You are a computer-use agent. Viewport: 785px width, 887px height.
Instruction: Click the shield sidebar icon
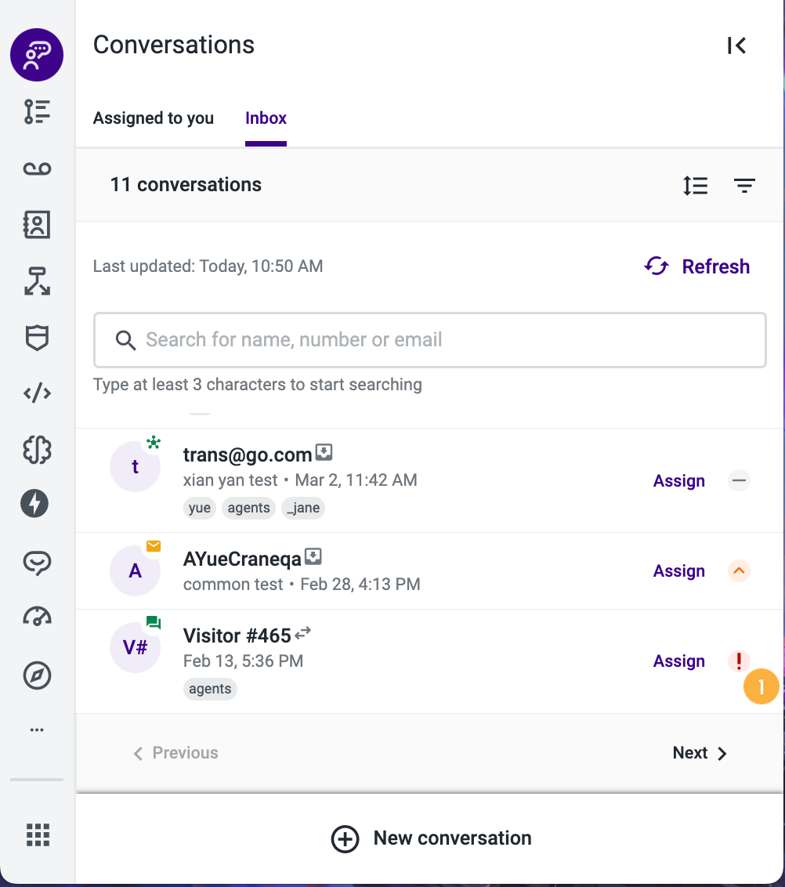[x=37, y=338]
